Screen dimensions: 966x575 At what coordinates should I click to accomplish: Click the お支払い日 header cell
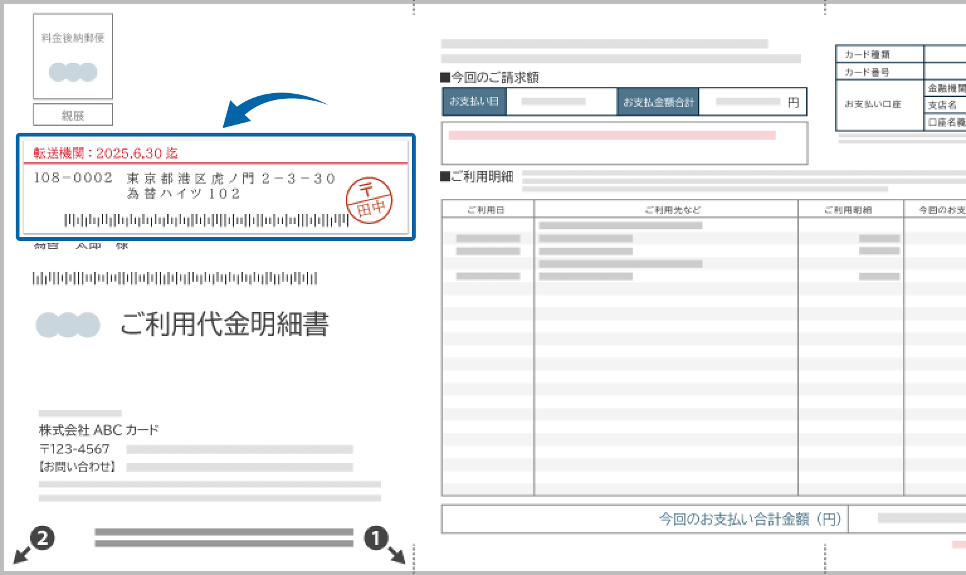474,101
